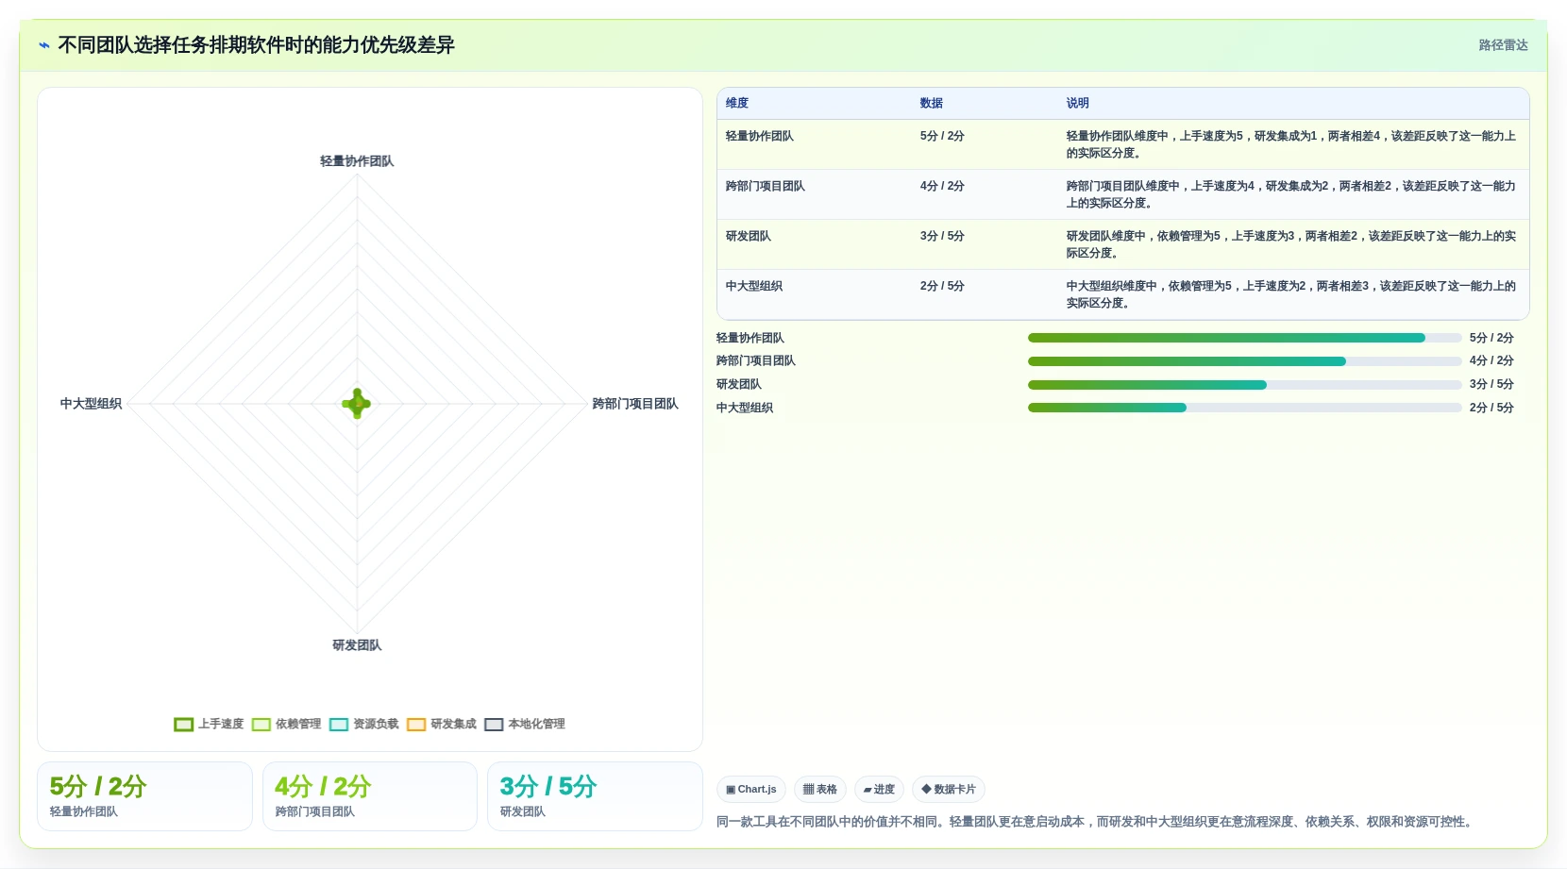Click the 跨部门项目团队 progress bar
This screenshot has height=869, width=1567.
(x=1244, y=361)
